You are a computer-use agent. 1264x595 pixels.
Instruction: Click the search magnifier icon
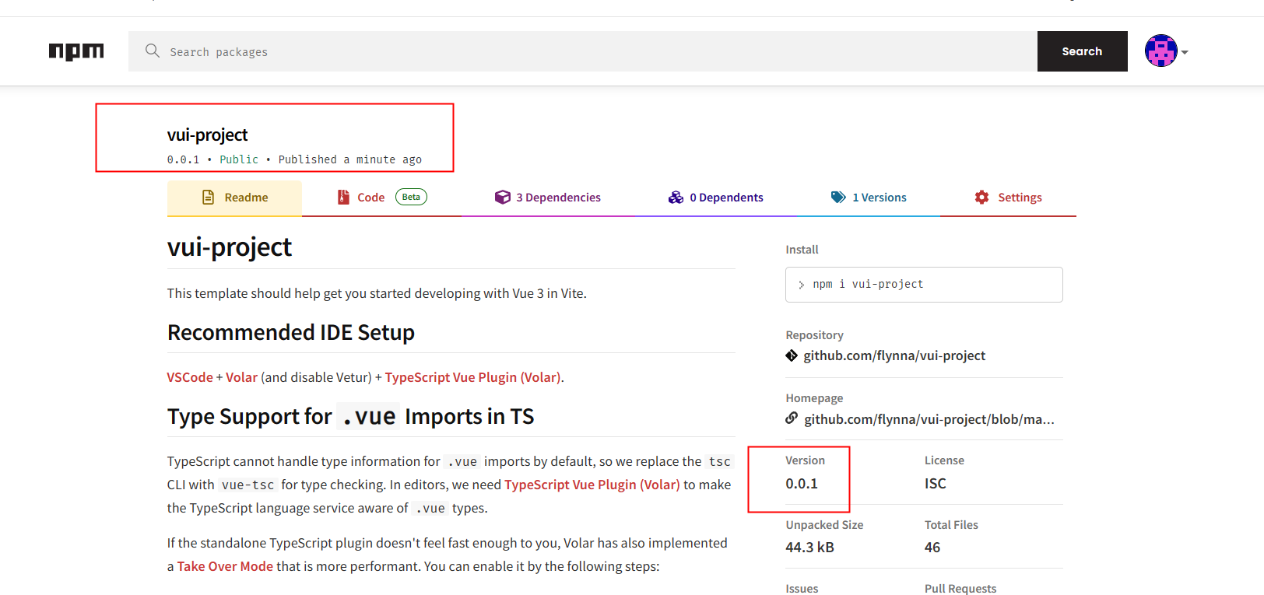tap(153, 51)
